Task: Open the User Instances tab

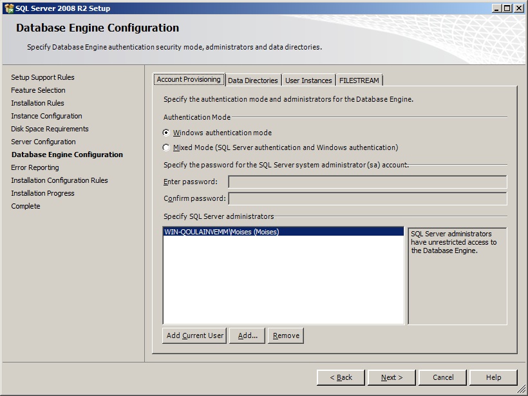Action: (308, 80)
